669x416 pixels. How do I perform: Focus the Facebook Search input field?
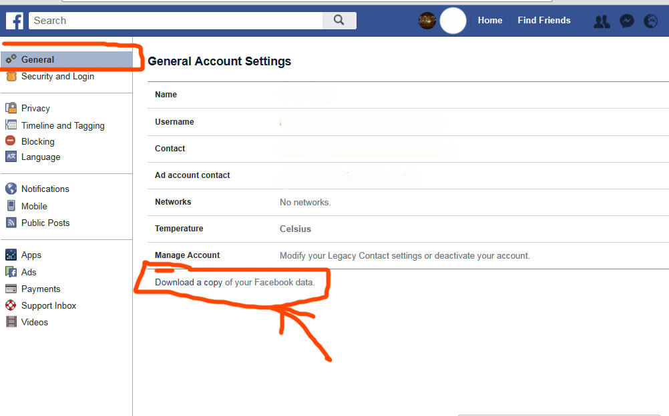tap(176, 21)
